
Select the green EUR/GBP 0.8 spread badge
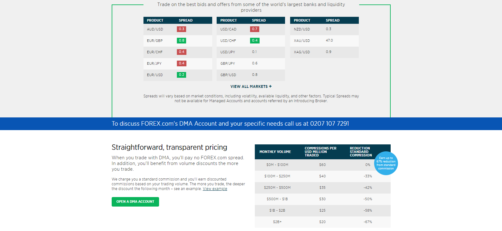point(181,41)
